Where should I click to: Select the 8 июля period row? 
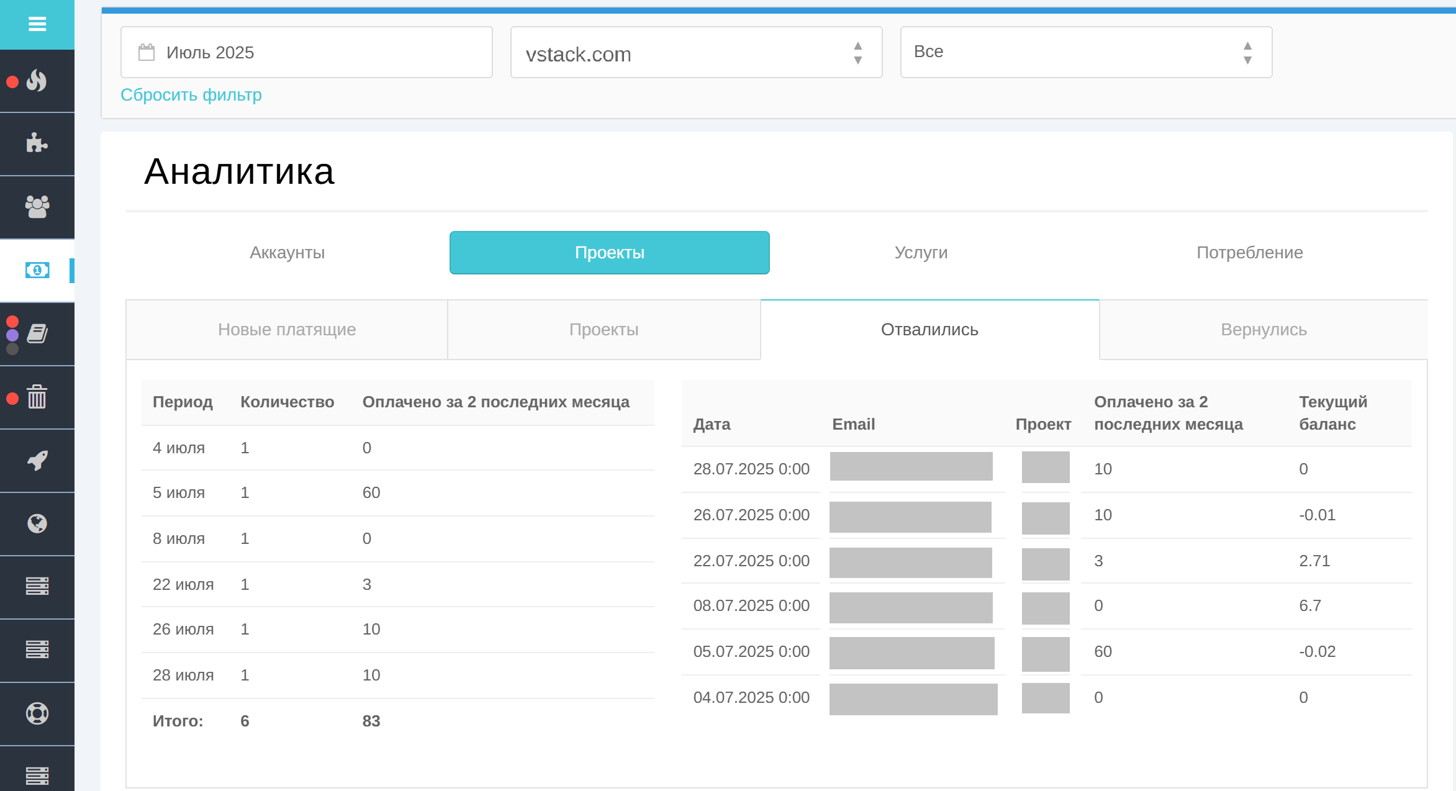tap(398, 539)
